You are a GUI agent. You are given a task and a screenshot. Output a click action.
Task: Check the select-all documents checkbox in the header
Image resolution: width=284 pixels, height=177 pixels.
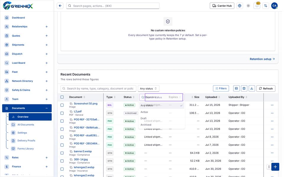click(x=62, y=97)
